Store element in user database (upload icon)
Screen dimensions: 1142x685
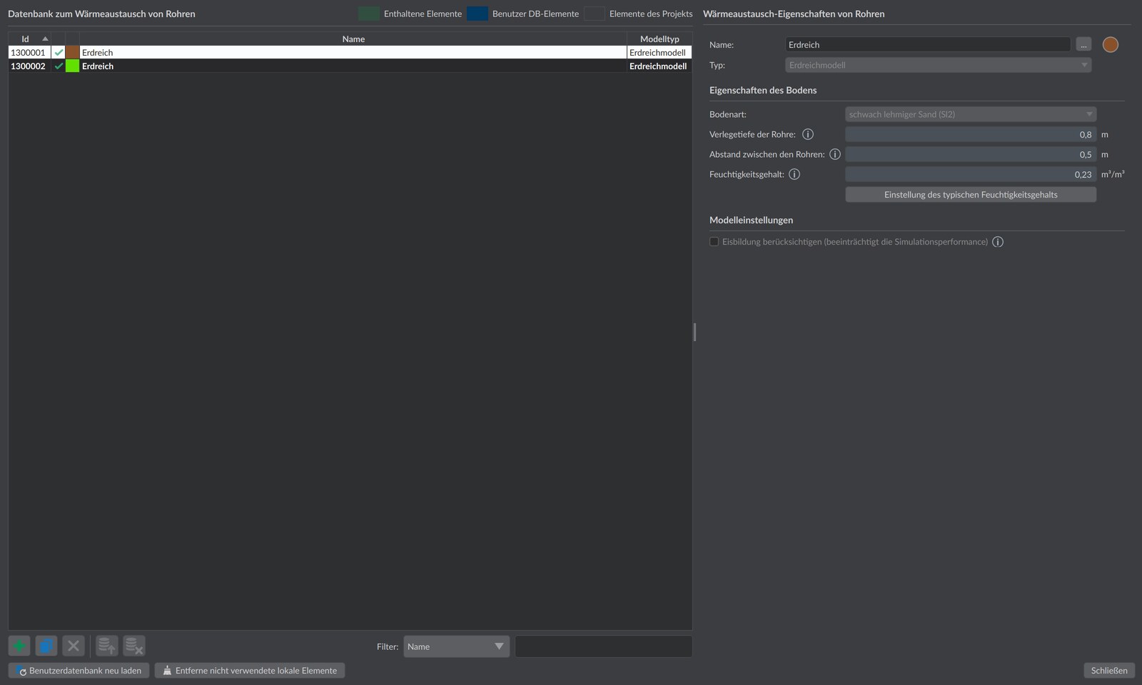(x=107, y=646)
